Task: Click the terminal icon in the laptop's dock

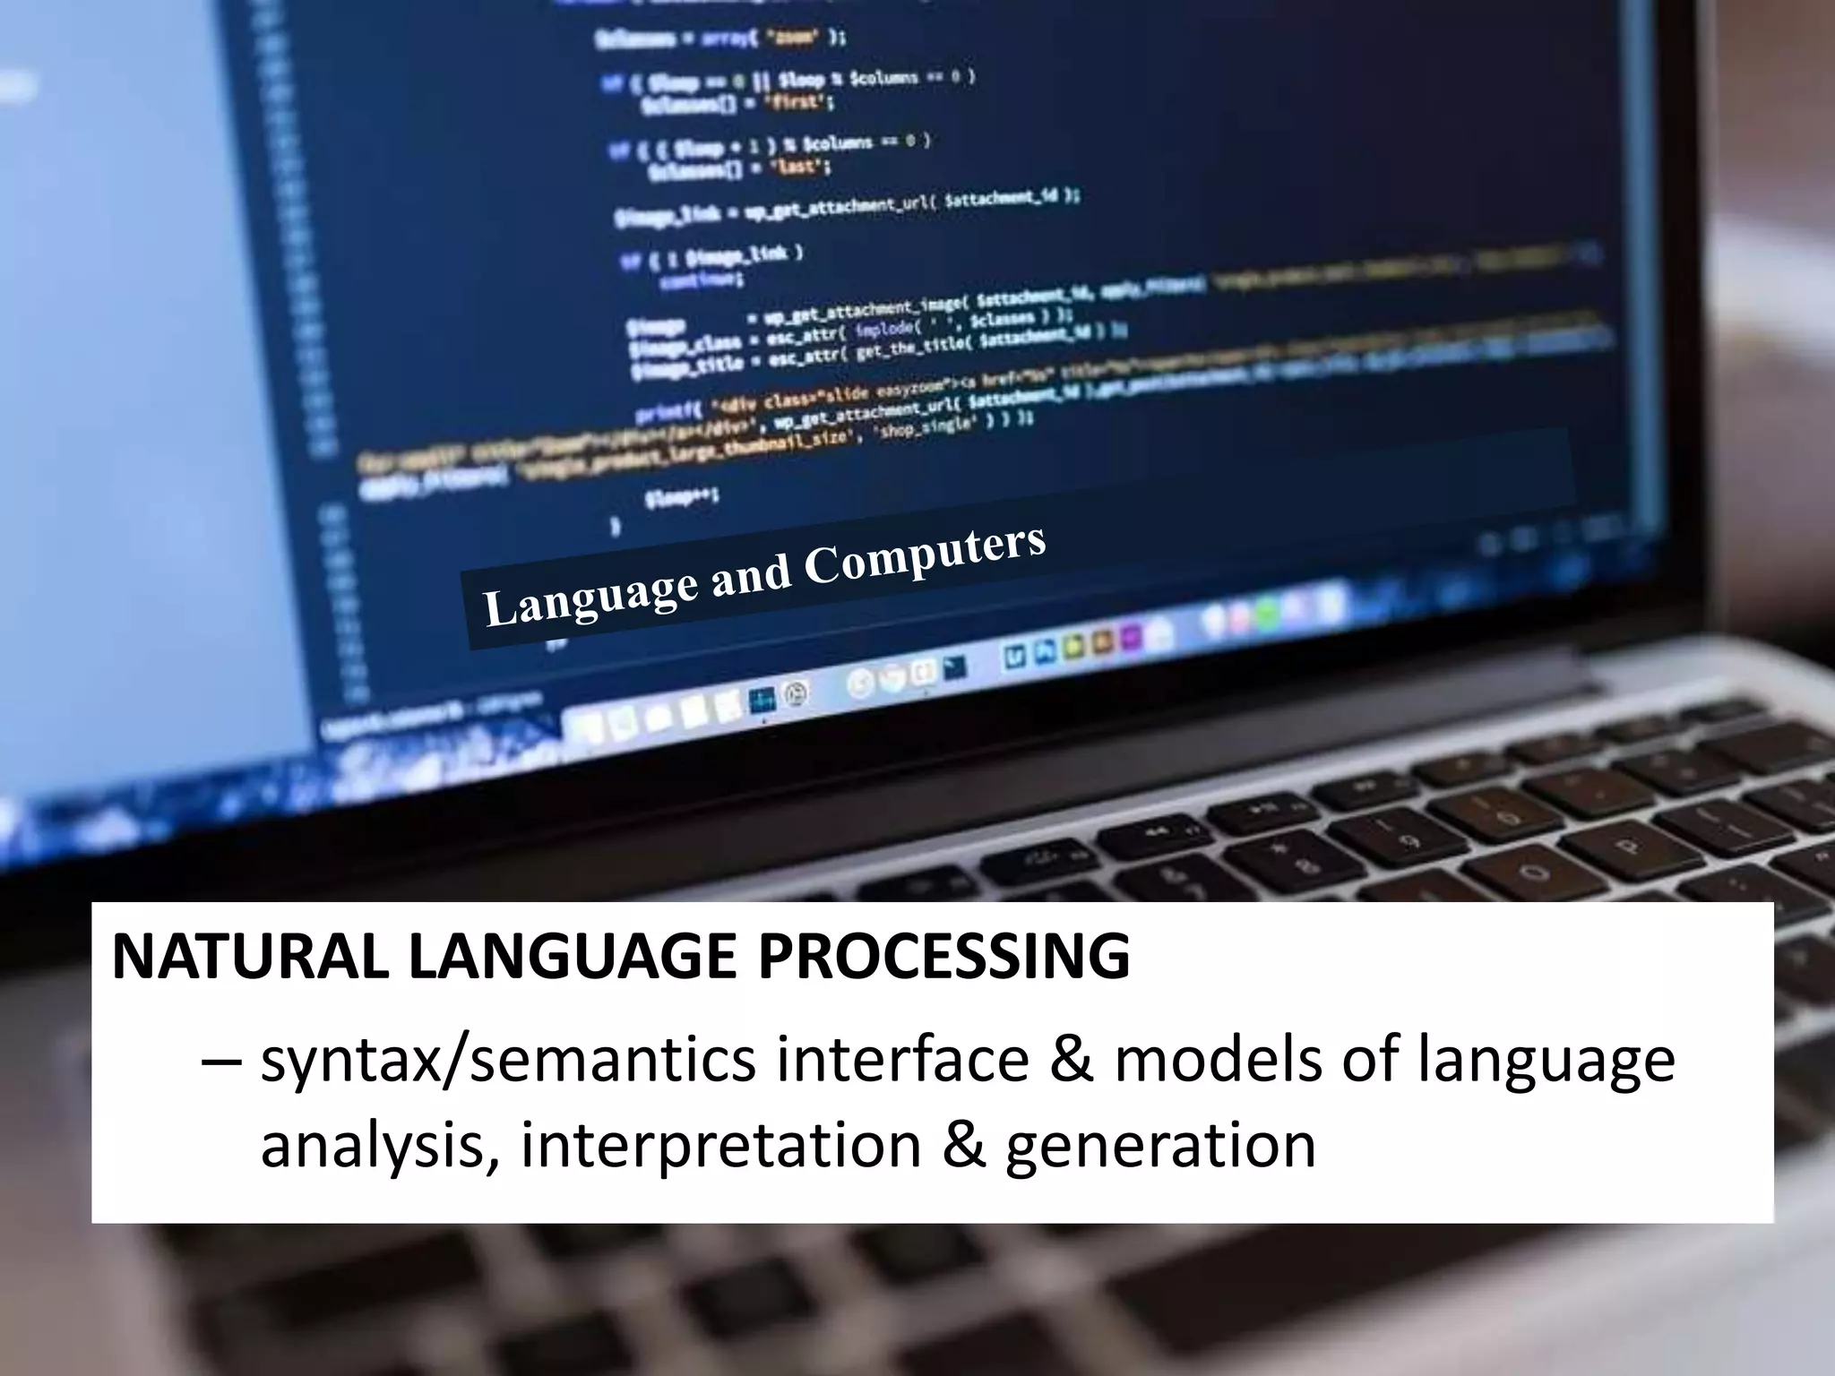Action: point(953,667)
